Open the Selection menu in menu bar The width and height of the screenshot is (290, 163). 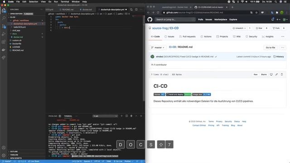tap(34, 2)
